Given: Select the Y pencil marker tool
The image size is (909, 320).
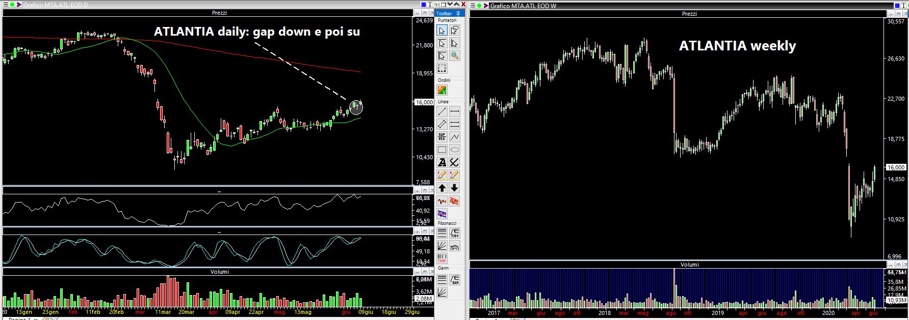Looking at the screenshot, I should pos(442,175).
